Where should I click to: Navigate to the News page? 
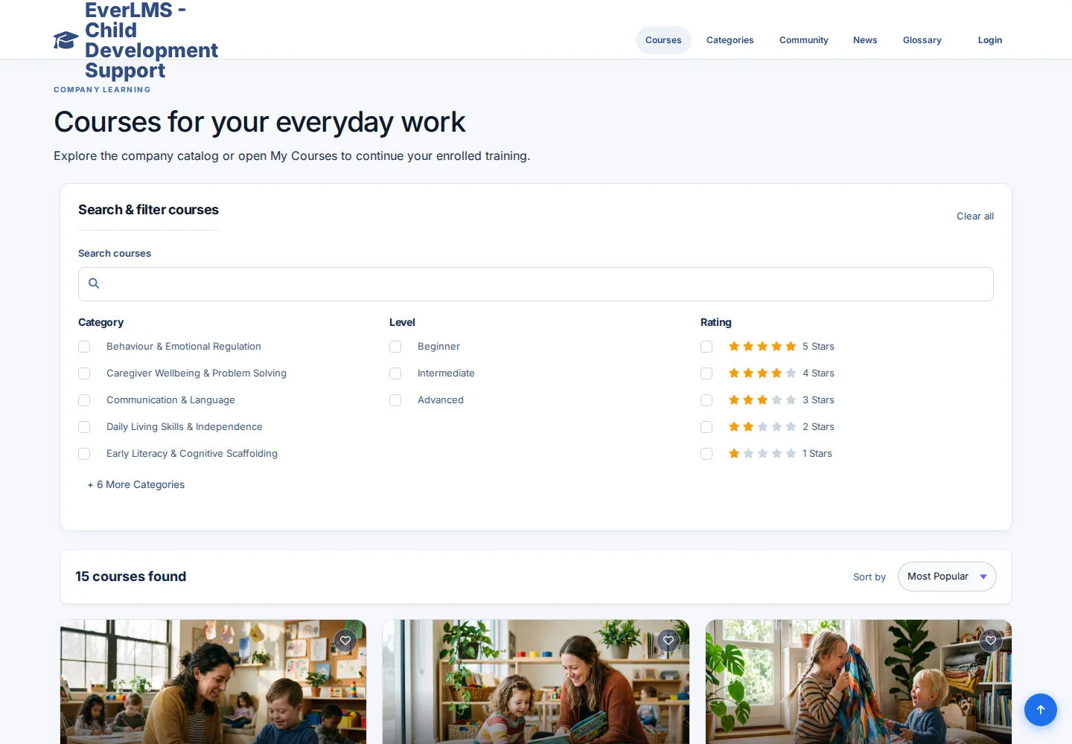tap(865, 40)
